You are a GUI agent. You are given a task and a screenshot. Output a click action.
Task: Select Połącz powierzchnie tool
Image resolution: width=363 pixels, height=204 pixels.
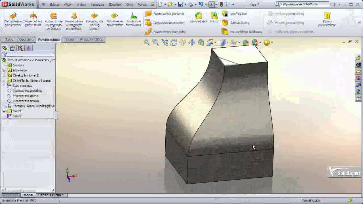click(x=327, y=20)
